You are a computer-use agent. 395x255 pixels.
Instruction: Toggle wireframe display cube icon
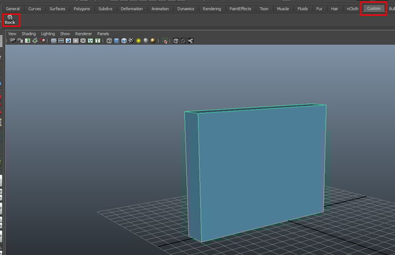click(x=109, y=41)
